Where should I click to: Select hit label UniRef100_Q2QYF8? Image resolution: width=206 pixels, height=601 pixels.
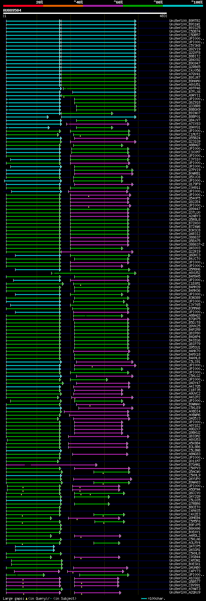tap(185, 53)
